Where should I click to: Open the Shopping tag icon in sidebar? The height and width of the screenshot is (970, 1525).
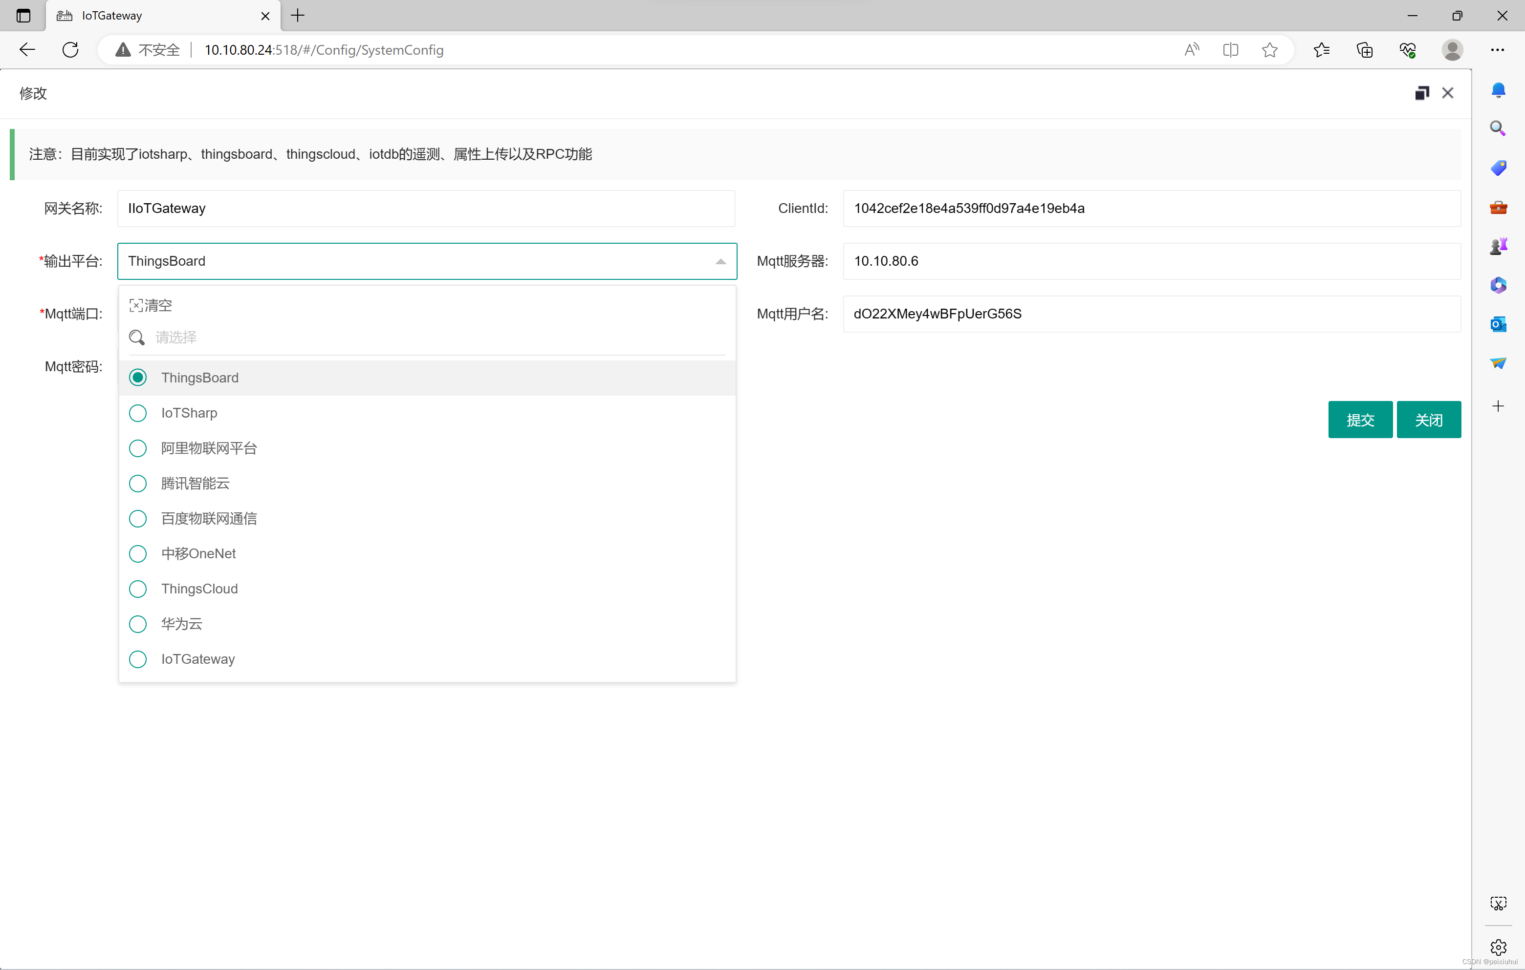(1499, 168)
